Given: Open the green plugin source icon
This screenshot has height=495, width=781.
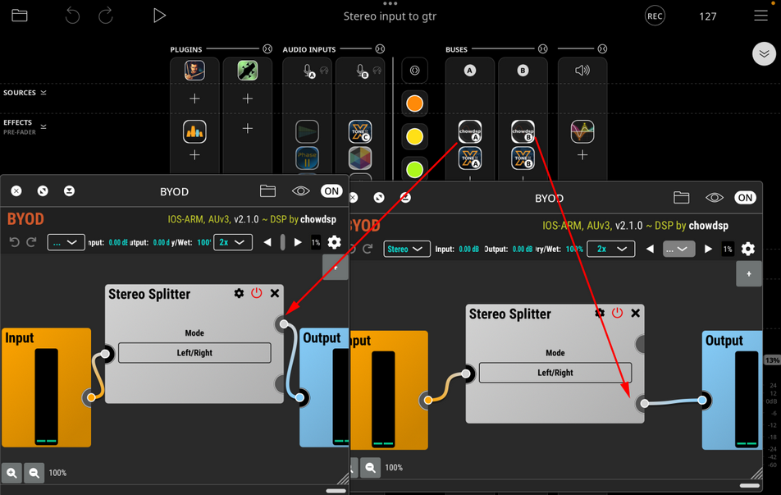Looking at the screenshot, I should point(248,71).
